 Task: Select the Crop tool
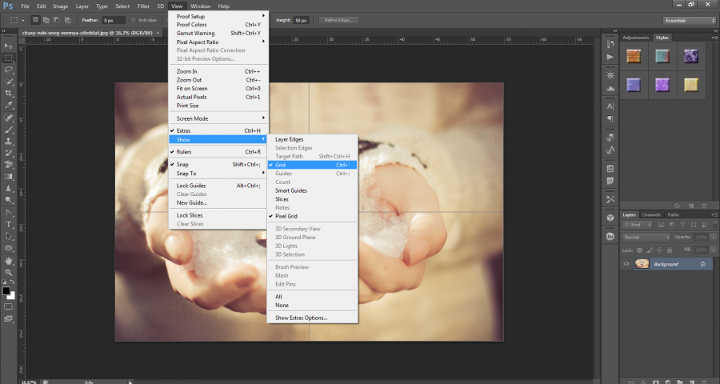(9, 93)
